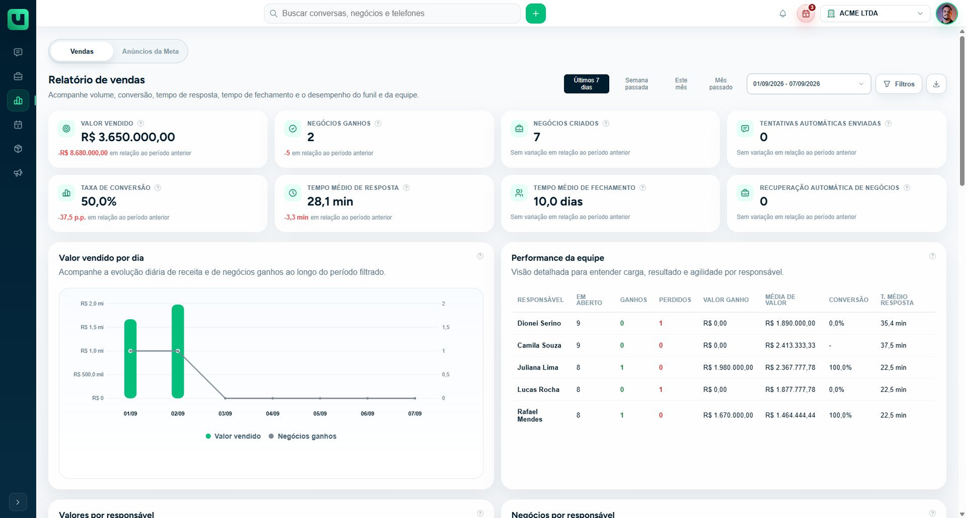Open the user profile avatar
Image resolution: width=966 pixels, height=518 pixels.
[946, 13]
